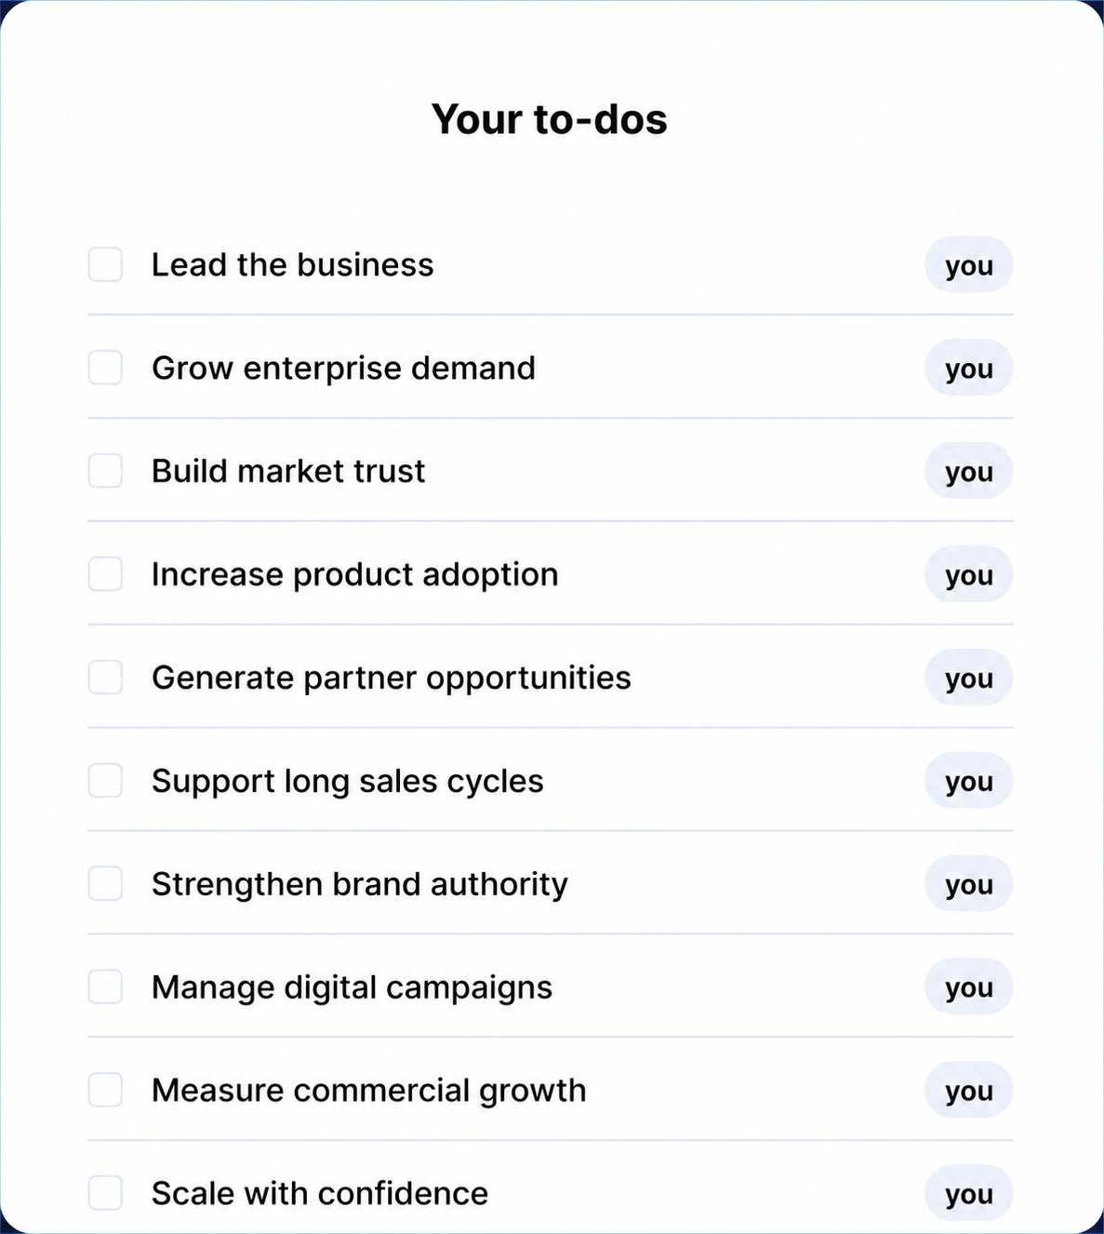1104x1234 pixels.
Task: Click the 'you' badge for Support long sales cycles
Action: 968,781
